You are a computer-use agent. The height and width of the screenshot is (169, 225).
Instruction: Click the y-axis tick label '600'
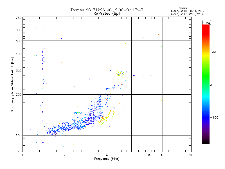(19, 30)
